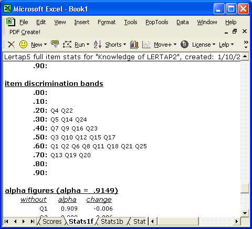Open the New dropdown menu

tap(39, 45)
